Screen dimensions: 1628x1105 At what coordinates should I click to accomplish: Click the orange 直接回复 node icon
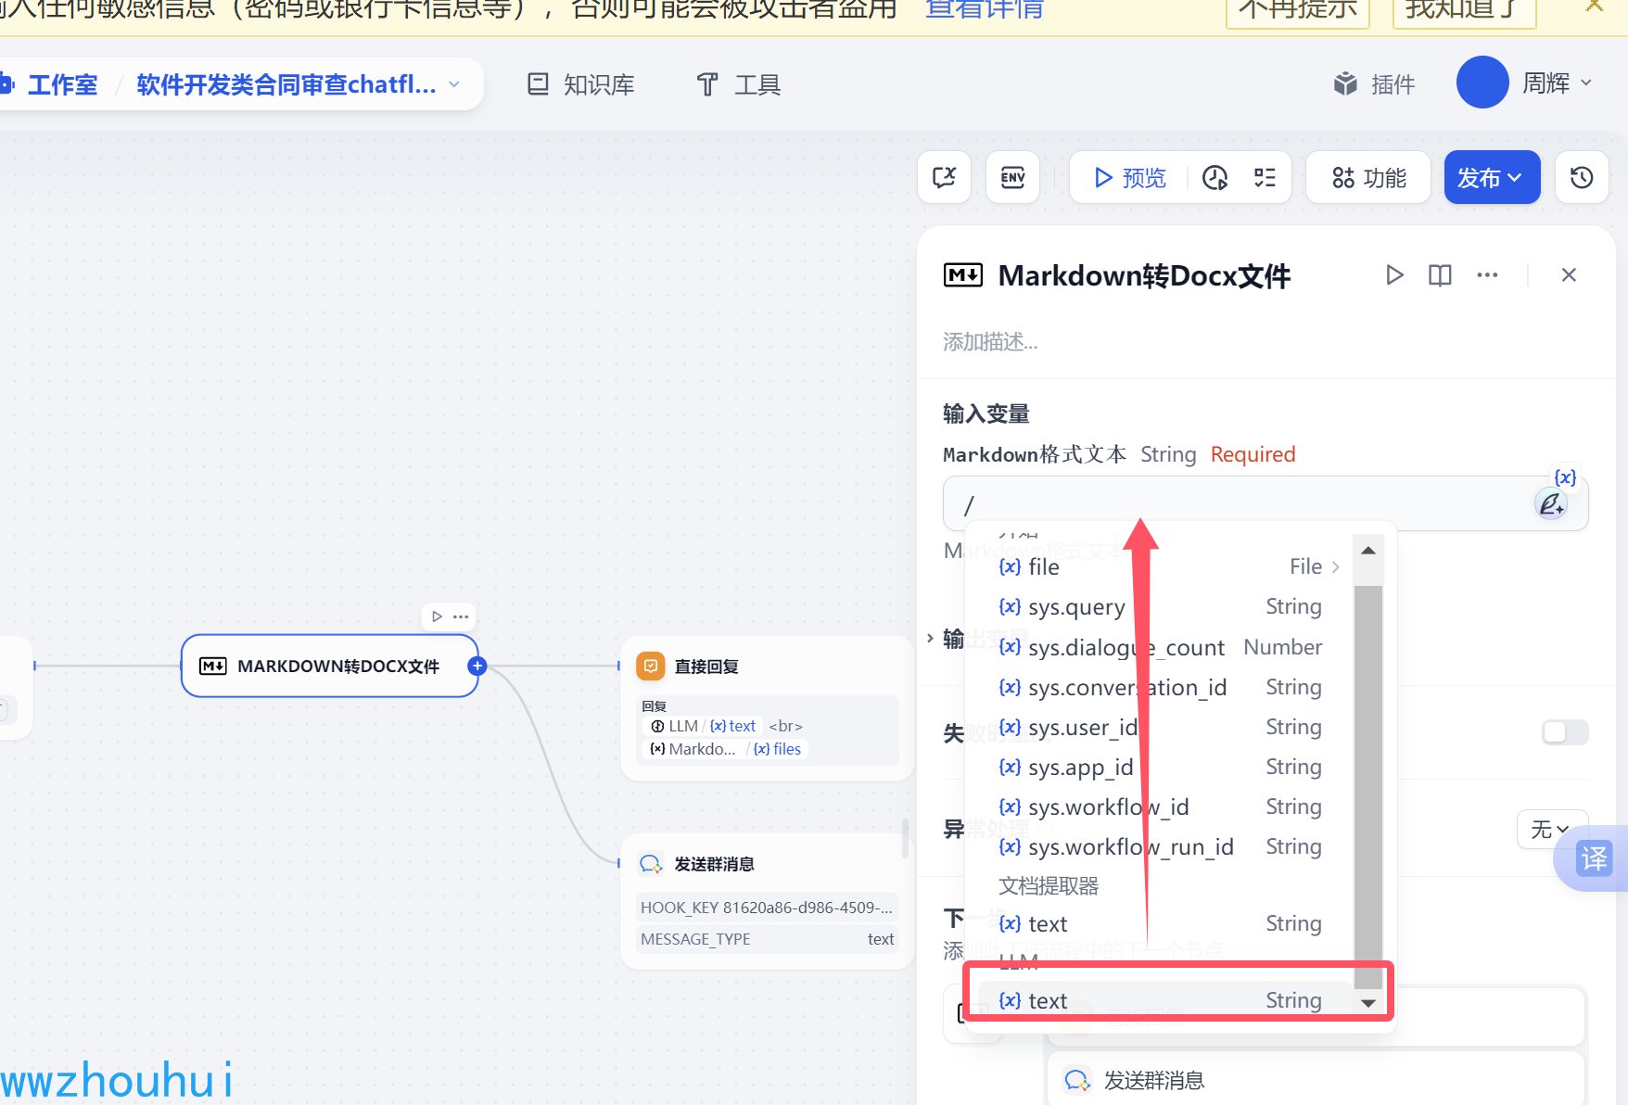[651, 666]
